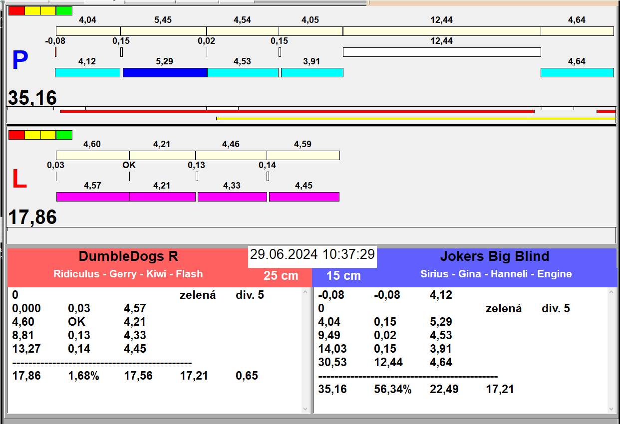The width and height of the screenshot is (620, 424).
Task: Click the OK marker label in lane L
Action: coord(129,165)
